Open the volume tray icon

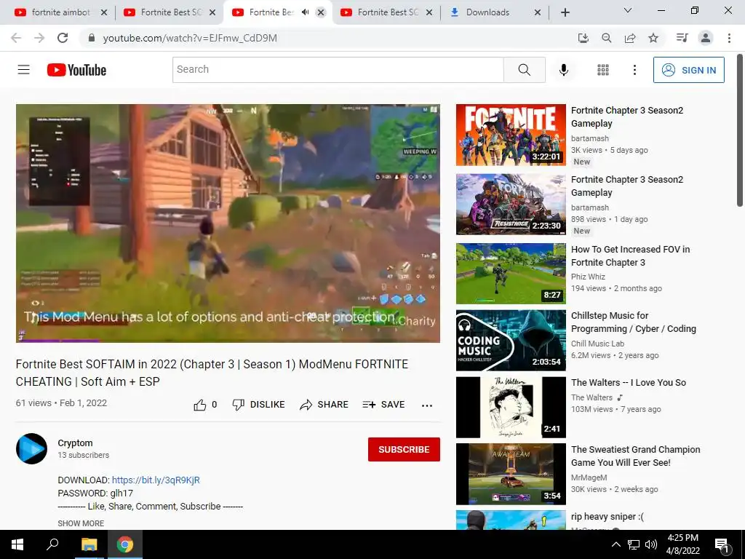point(651,544)
